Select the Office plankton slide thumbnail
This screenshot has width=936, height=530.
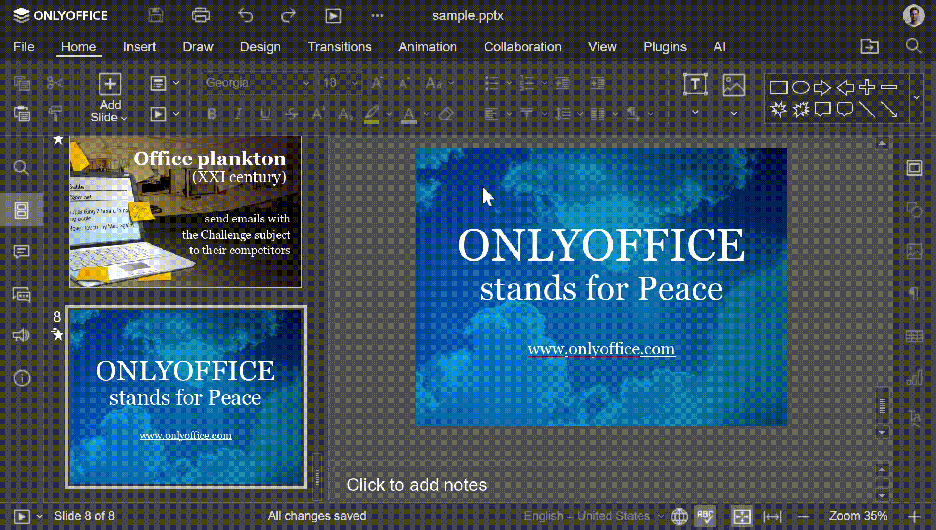click(185, 211)
